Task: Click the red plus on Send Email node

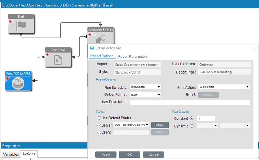Action: click(x=47, y=55)
